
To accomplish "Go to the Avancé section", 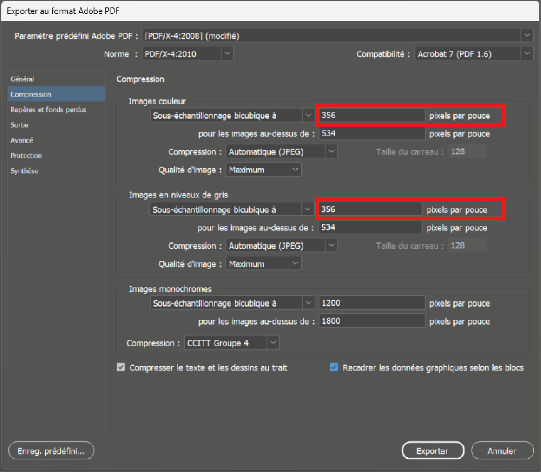I will tap(22, 140).
